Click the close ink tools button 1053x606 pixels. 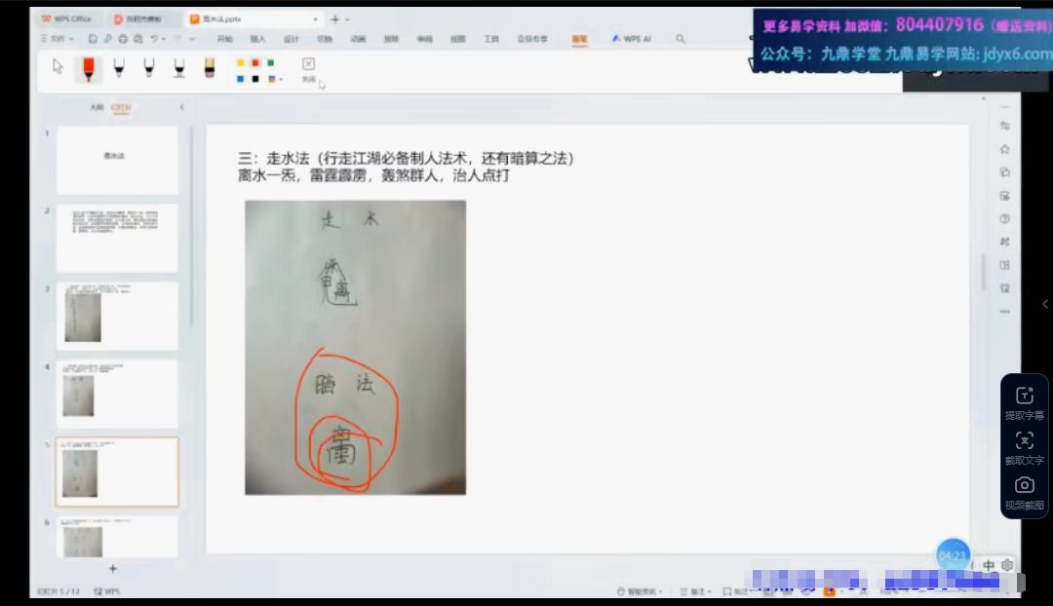click(308, 64)
